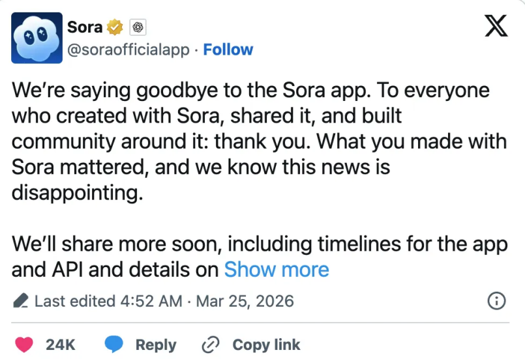The width and height of the screenshot is (525, 359).
Task: Click the gold verified badge next to Sora
Action: [115, 27]
